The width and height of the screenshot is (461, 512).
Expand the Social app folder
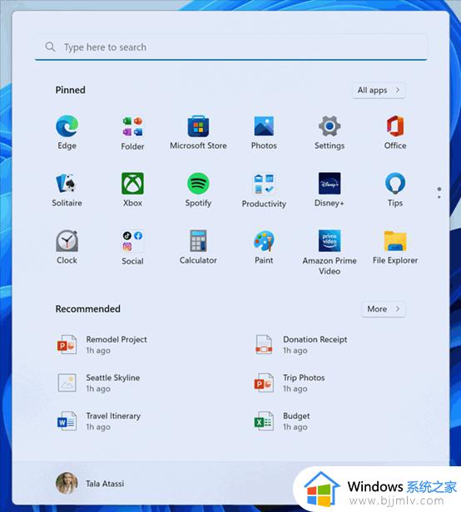[x=132, y=247]
